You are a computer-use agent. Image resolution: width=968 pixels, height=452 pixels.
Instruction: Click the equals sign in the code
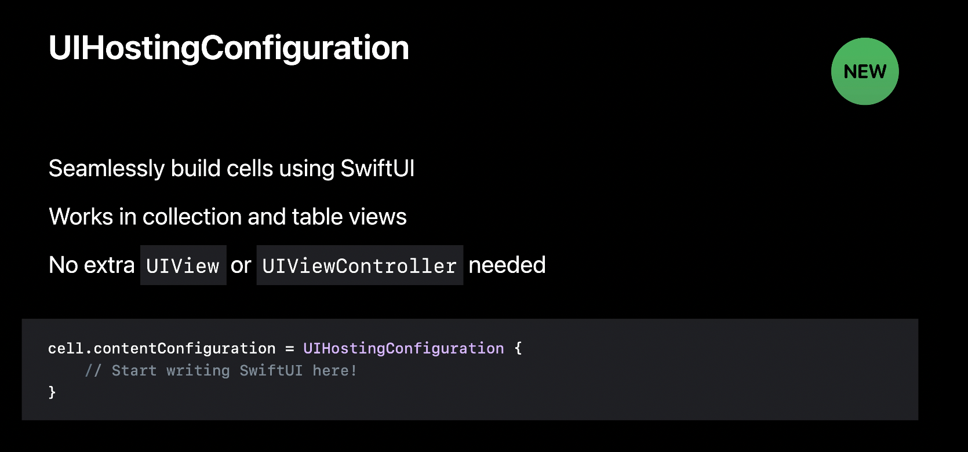[x=289, y=349]
